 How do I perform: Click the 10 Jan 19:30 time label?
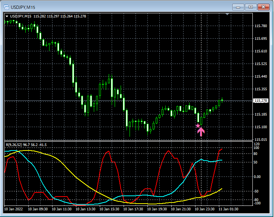point(157,209)
